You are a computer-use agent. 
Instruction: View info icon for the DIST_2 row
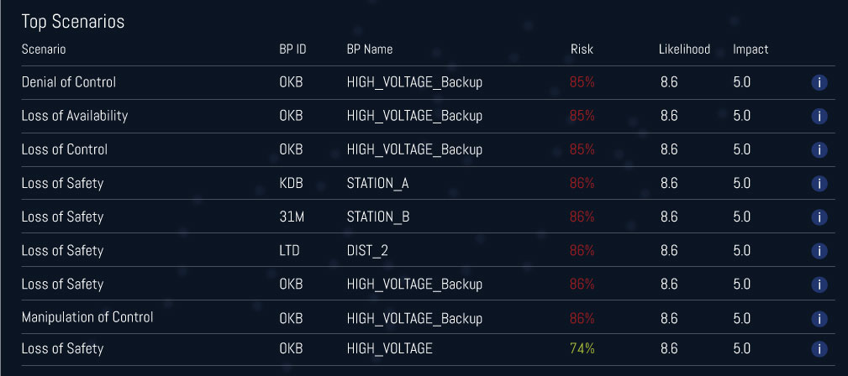(819, 250)
